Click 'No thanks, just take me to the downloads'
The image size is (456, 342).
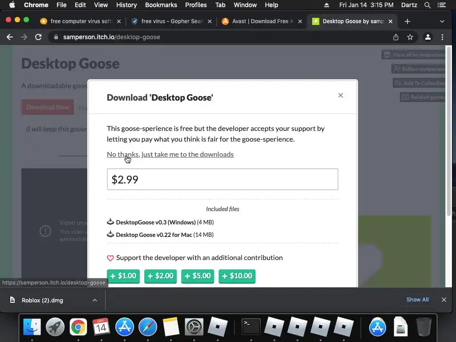pos(170,154)
